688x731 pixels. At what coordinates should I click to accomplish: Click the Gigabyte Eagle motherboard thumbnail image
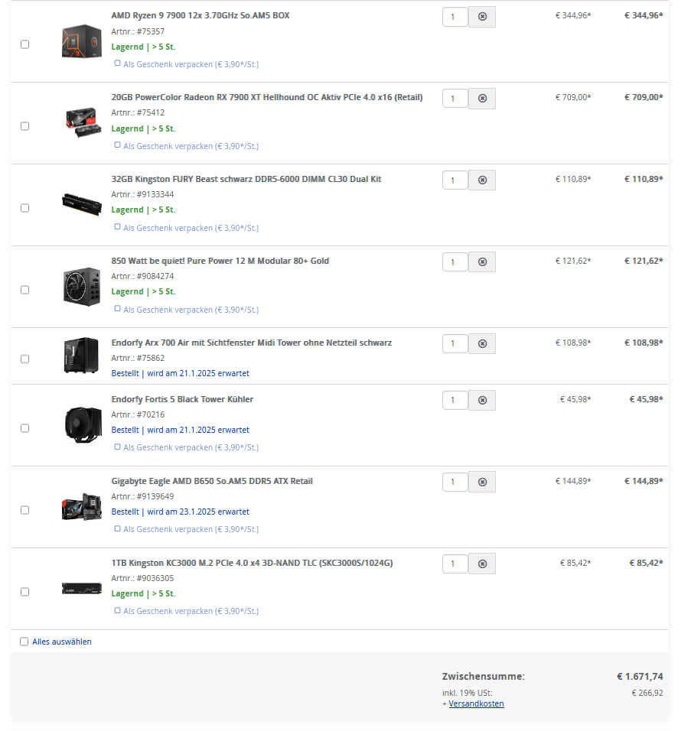click(x=81, y=506)
